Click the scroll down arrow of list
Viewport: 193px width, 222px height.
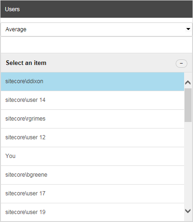point(188,211)
